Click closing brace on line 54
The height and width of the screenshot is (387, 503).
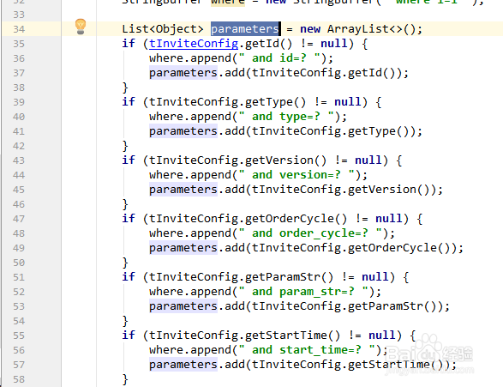click(x=125, y=321)
